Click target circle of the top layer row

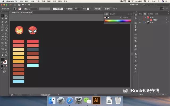pos(166,17)
